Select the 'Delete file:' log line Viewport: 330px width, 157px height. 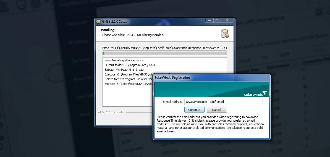128,79
